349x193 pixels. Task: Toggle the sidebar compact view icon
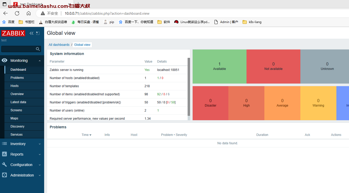pos(38,33)
